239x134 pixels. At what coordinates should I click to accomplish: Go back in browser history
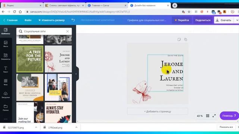3,12
